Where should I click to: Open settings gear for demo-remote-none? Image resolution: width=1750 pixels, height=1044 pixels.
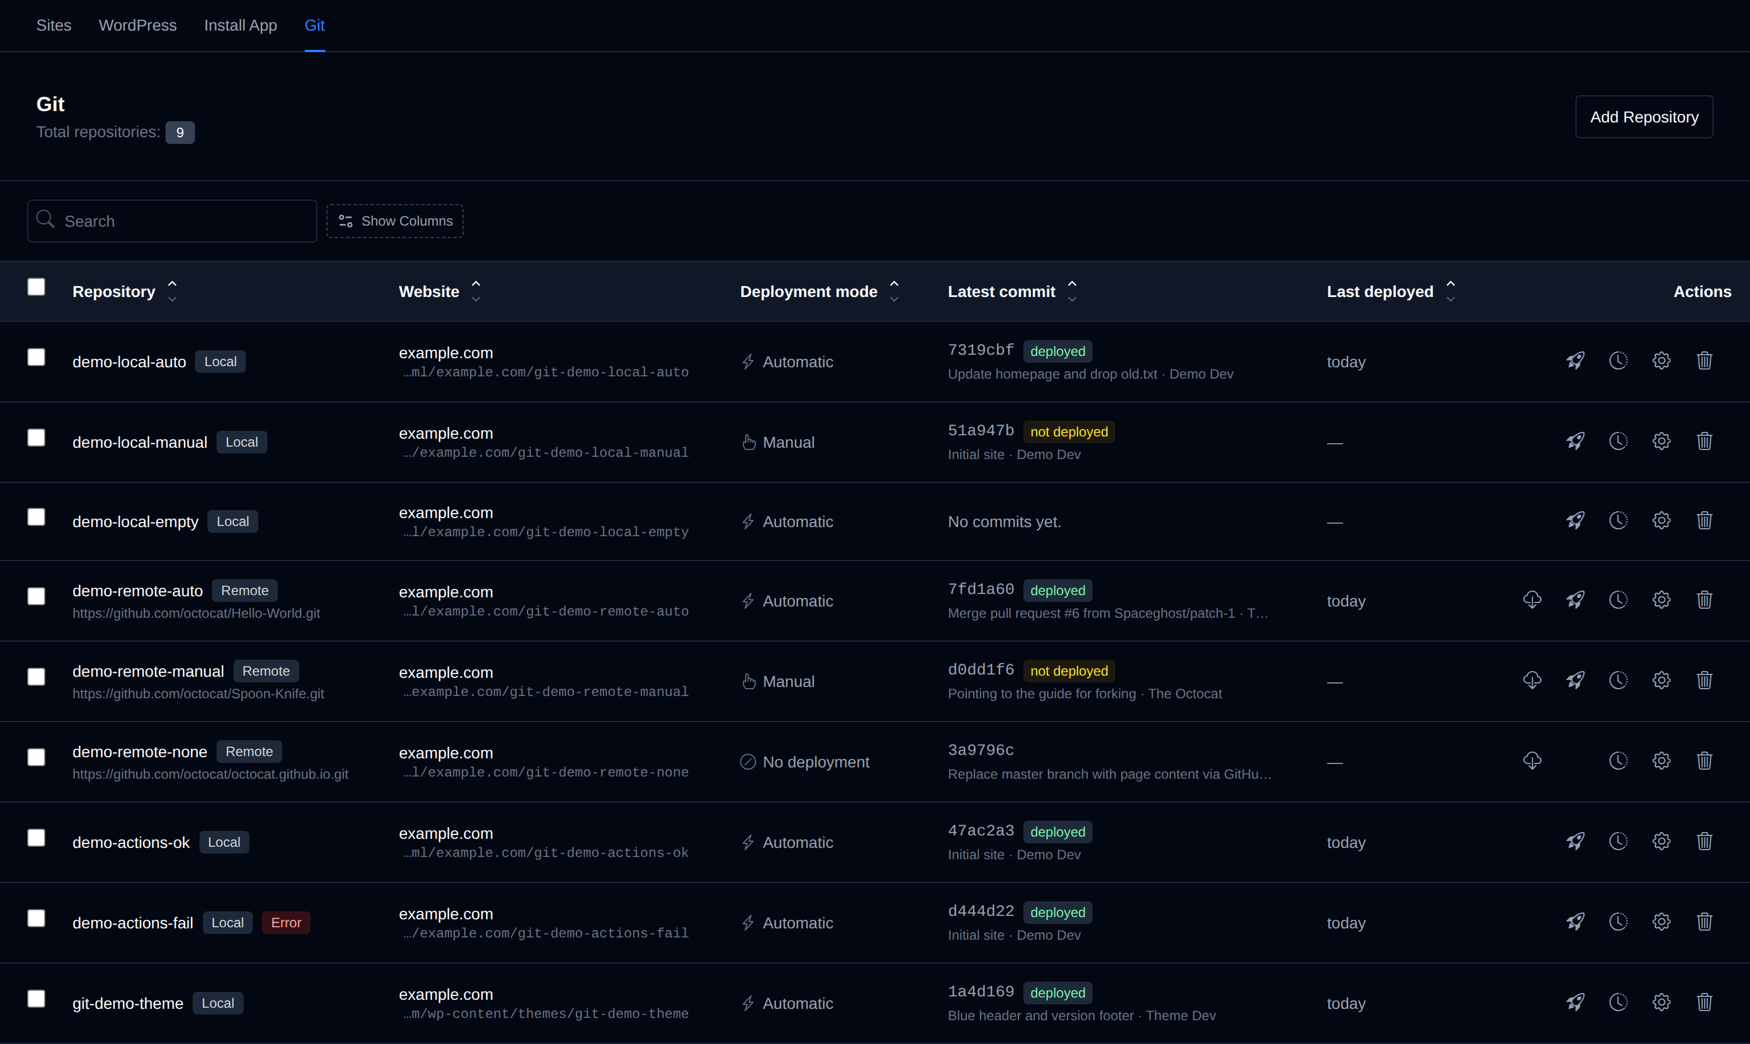[x=1662, y=761]
